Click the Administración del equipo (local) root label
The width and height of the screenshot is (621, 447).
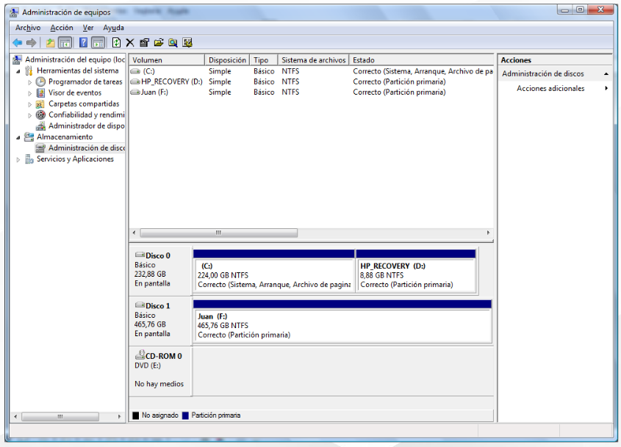[75, 59]
